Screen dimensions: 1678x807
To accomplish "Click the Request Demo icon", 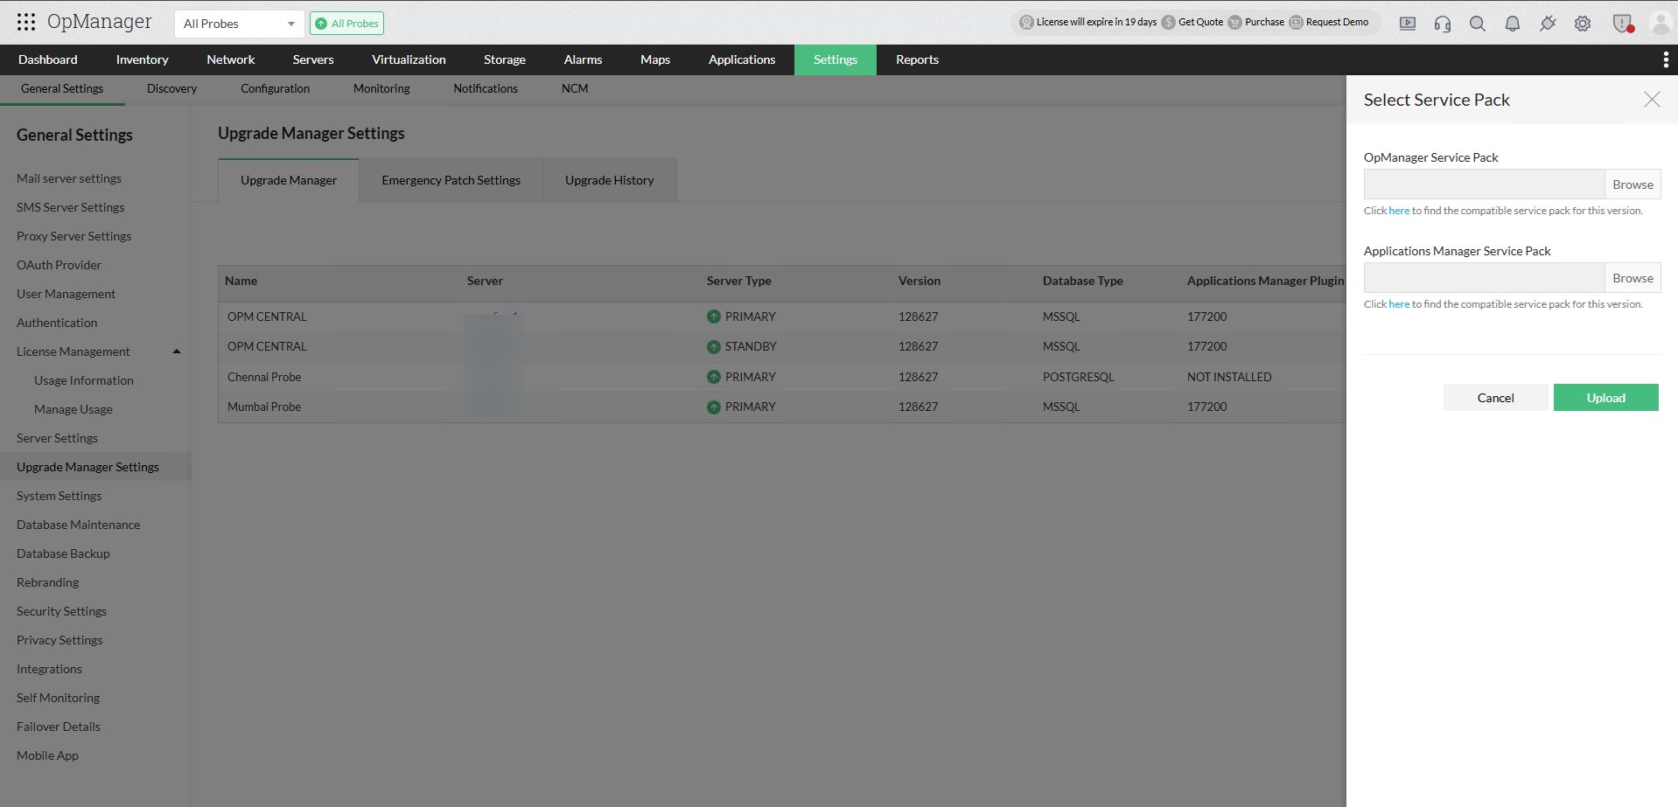I will 1297,23.
